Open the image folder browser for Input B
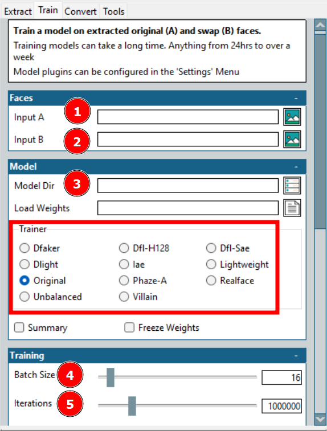 click(x=292, y=139)
